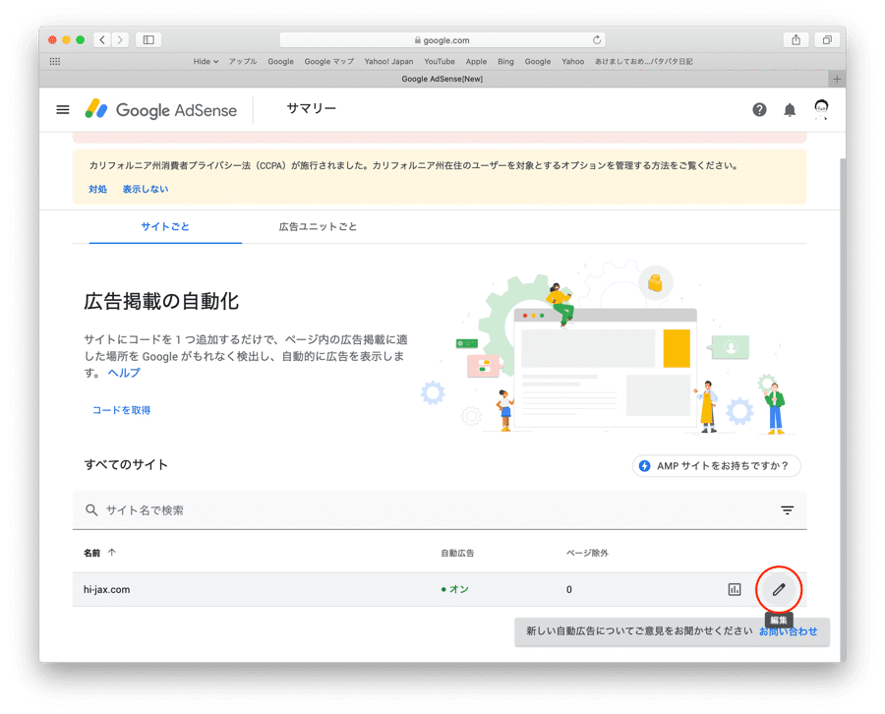Click the AMP サイトをお持ちですか？ button
Viewport: 885px width, 714px height.
click(x=716, y=465)
